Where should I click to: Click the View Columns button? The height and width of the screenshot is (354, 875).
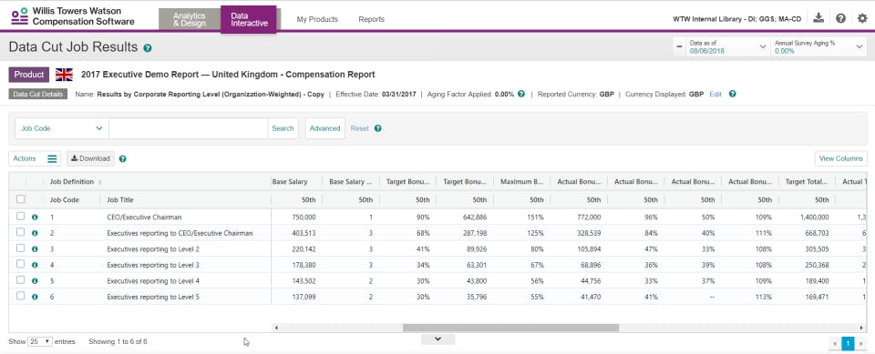[x=841, y=159]
